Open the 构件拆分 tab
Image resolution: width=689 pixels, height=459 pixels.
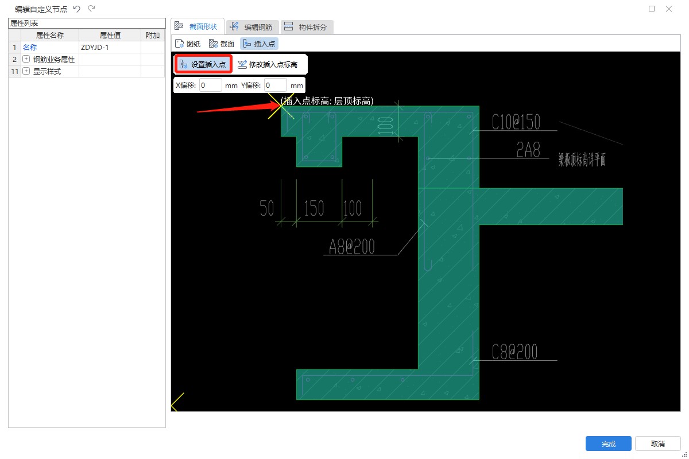pos(307,27)
